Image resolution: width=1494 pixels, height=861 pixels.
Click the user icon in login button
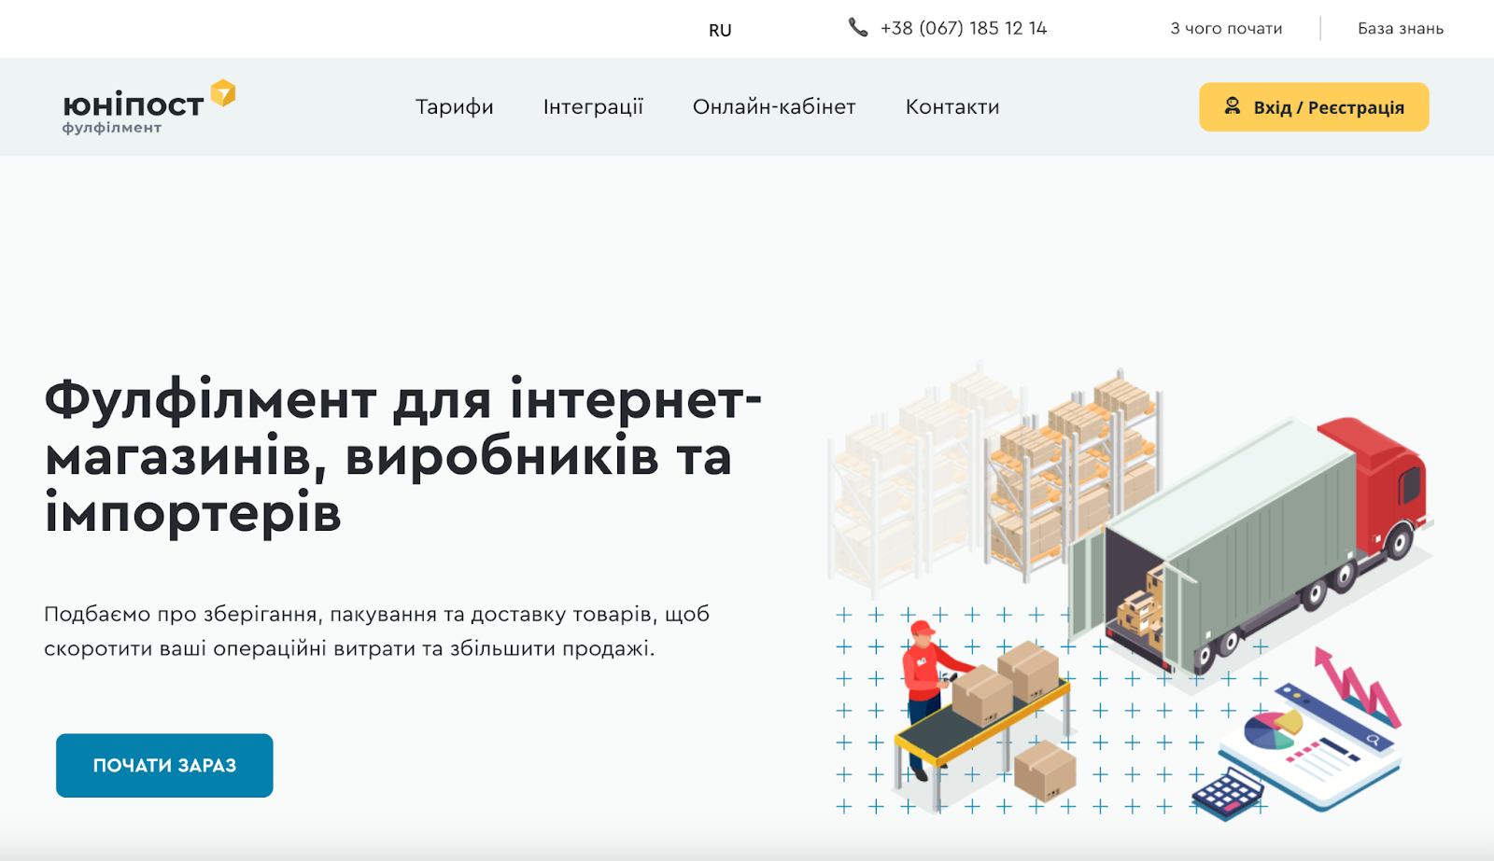tap(1233, 106)
